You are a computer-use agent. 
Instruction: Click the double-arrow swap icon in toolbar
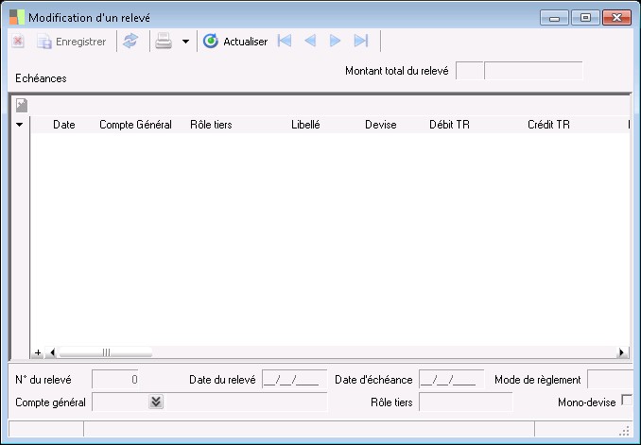pyautogui.click(x=130, y=42)
